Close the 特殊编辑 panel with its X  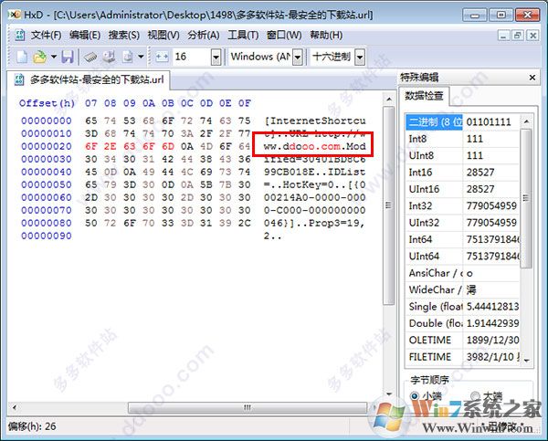532,78
